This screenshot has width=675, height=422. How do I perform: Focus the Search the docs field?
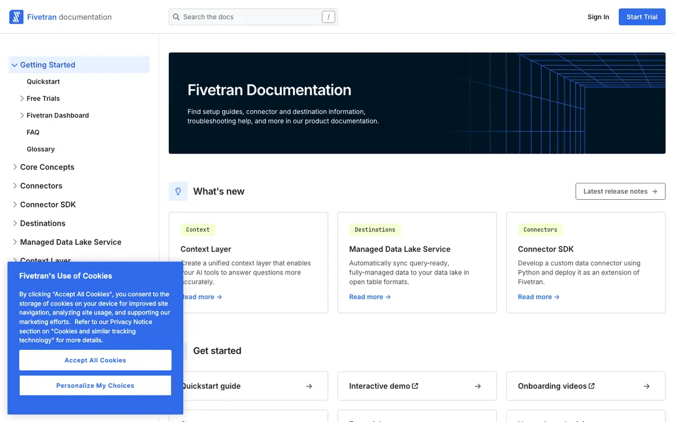pos(253,17)
